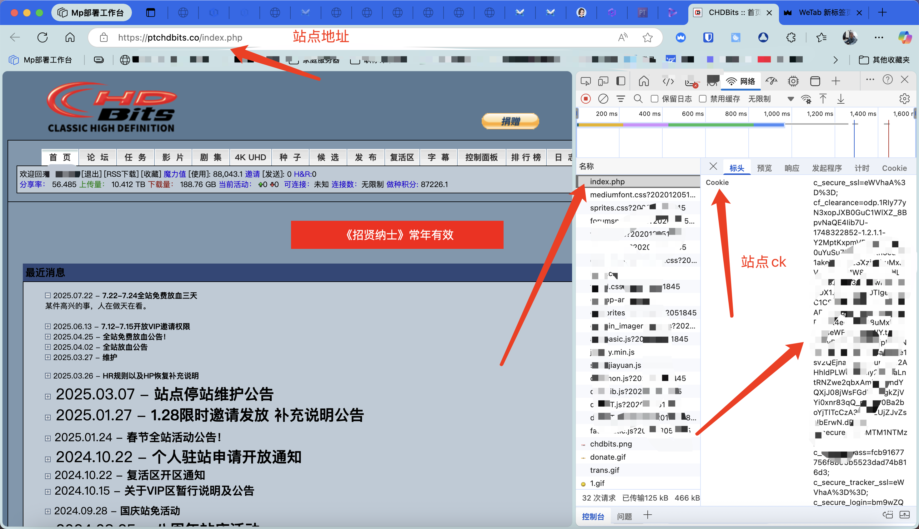Expand the 2025.04.25 全站免费放血公告 item
The image size is (919, 529).
[x=48, y=336]
